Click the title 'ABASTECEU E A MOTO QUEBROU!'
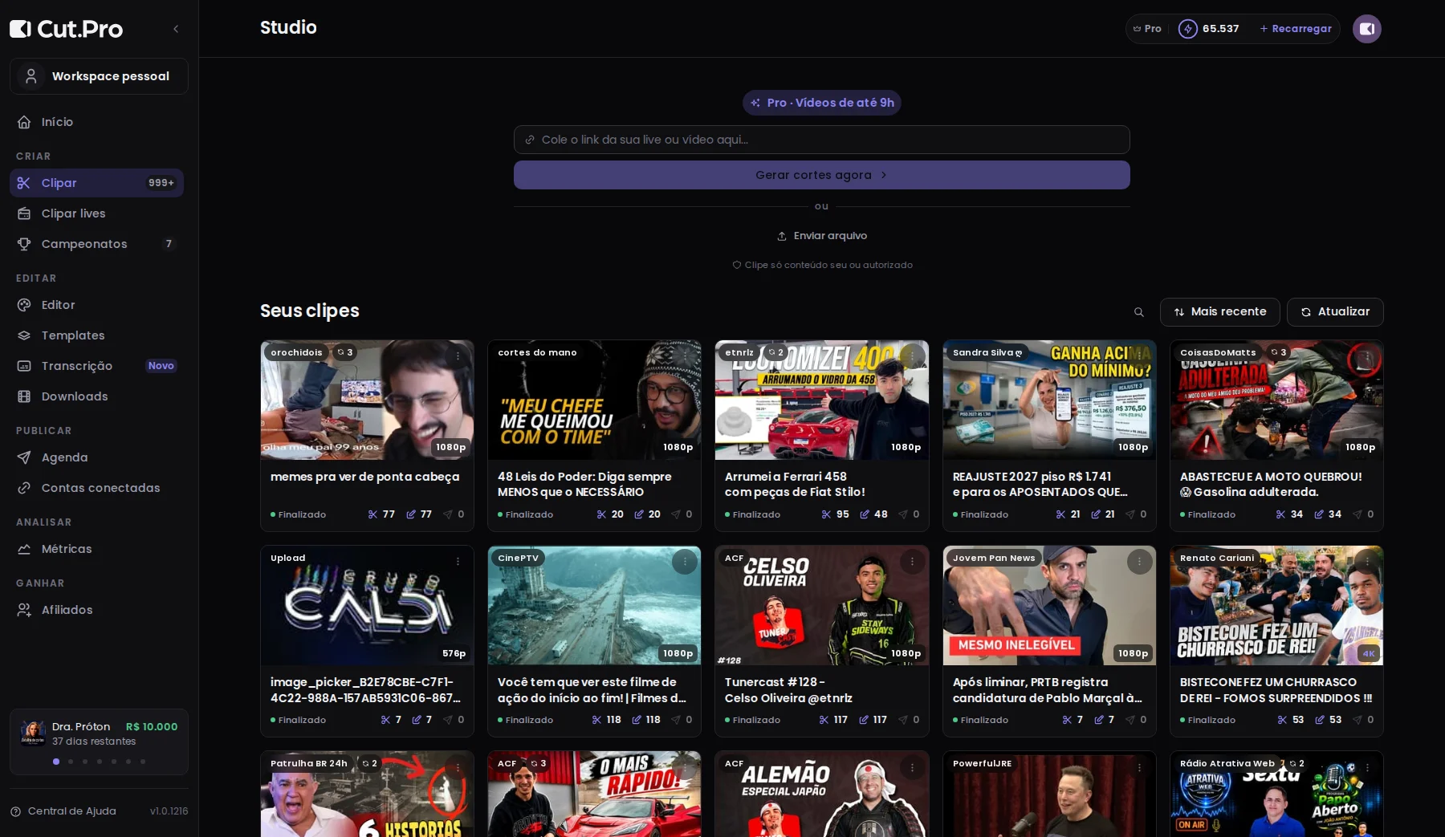1445x837 pixels. tap(1271, 477)
